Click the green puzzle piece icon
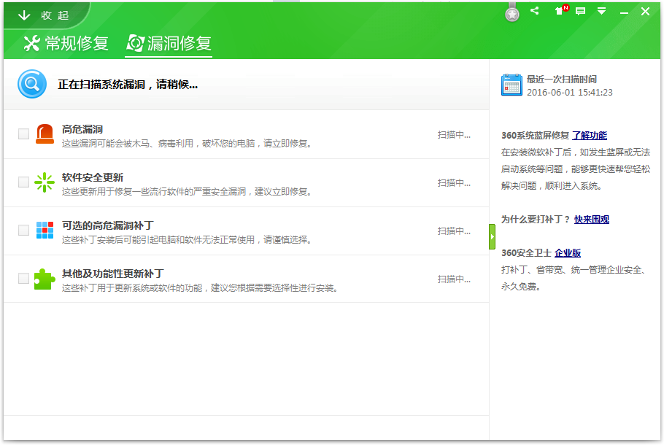This screenshot has width=664, height=445. (45, 279)
